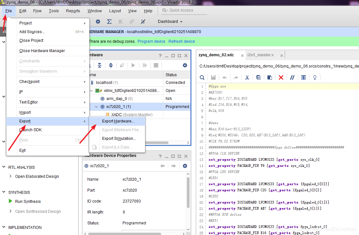Click the run trigger immediate double-arrow icon
This screenshot has width=359, height=235.
[144, 65]
